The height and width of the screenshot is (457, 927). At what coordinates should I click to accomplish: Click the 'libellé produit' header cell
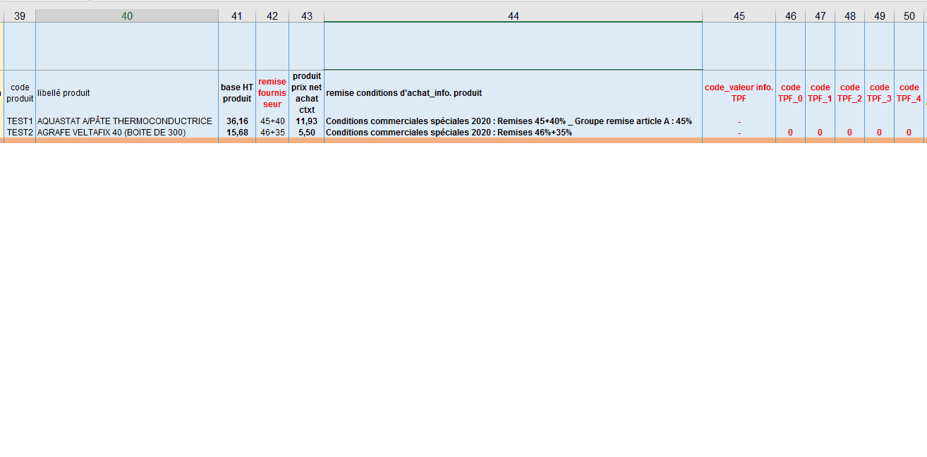[x=127, y=93]
